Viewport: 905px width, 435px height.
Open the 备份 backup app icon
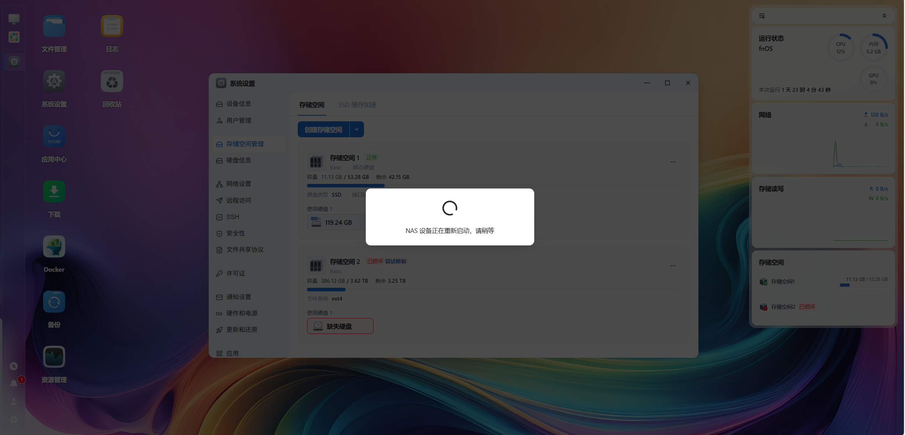54,302
